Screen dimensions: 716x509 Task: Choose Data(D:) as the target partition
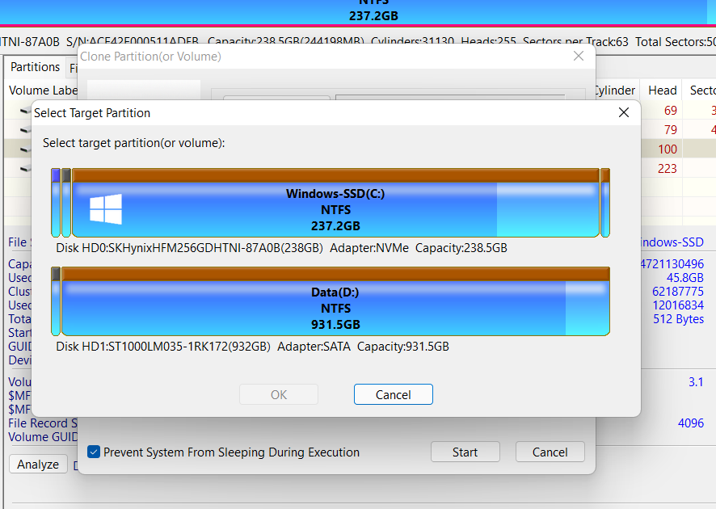335,308
